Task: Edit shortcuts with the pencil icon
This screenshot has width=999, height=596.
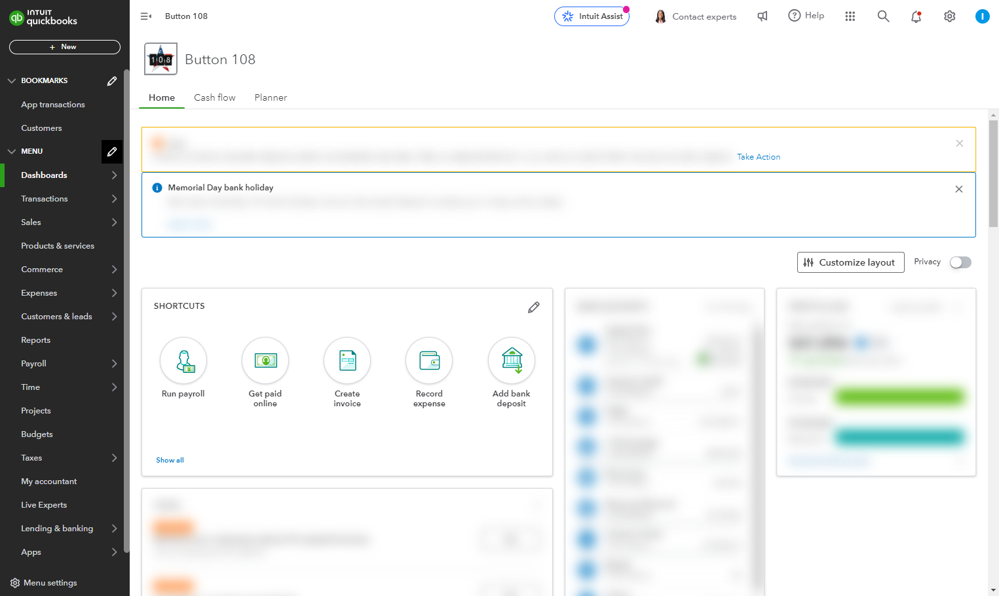Action: pos(534,307)
